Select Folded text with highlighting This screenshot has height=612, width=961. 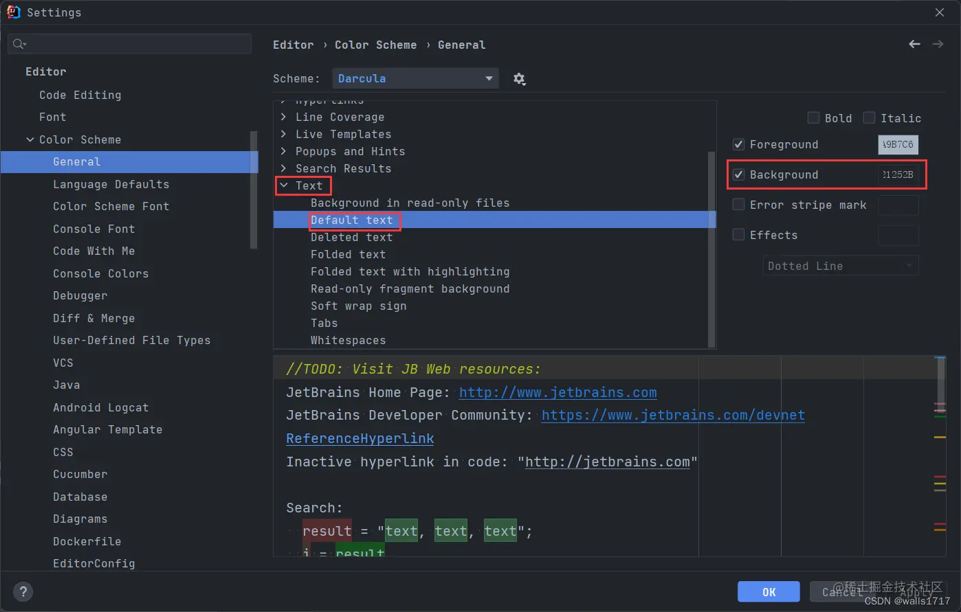410,271
